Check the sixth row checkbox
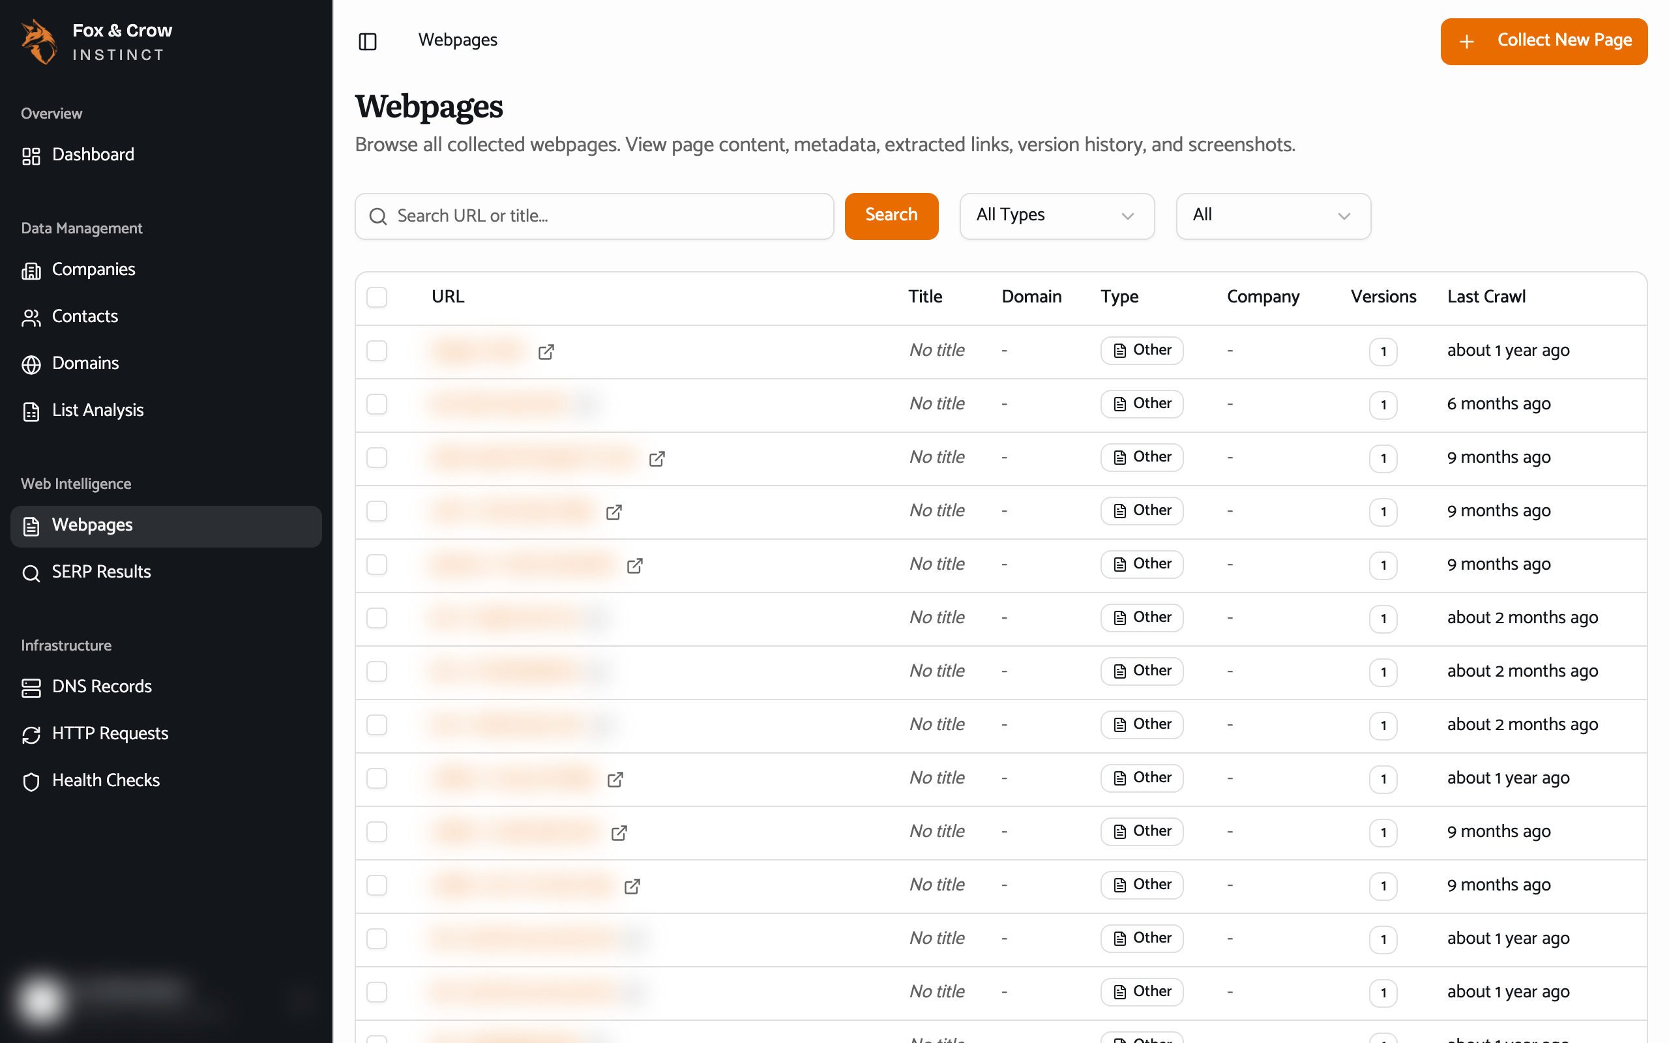This screenshot has height=1043, width=1669. pos(377,618)
